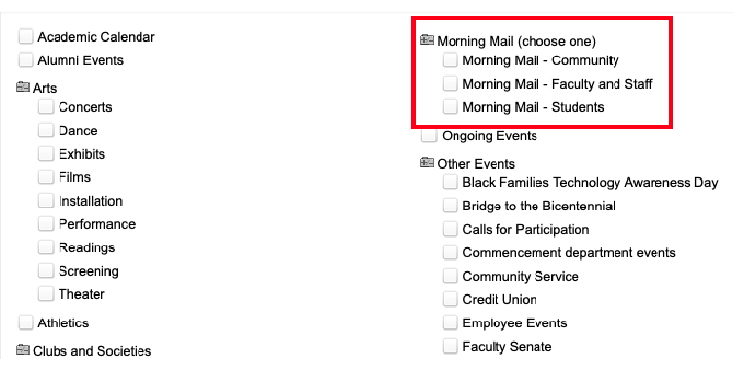Tick the Athletics checkbox

[x=25, y=322]
